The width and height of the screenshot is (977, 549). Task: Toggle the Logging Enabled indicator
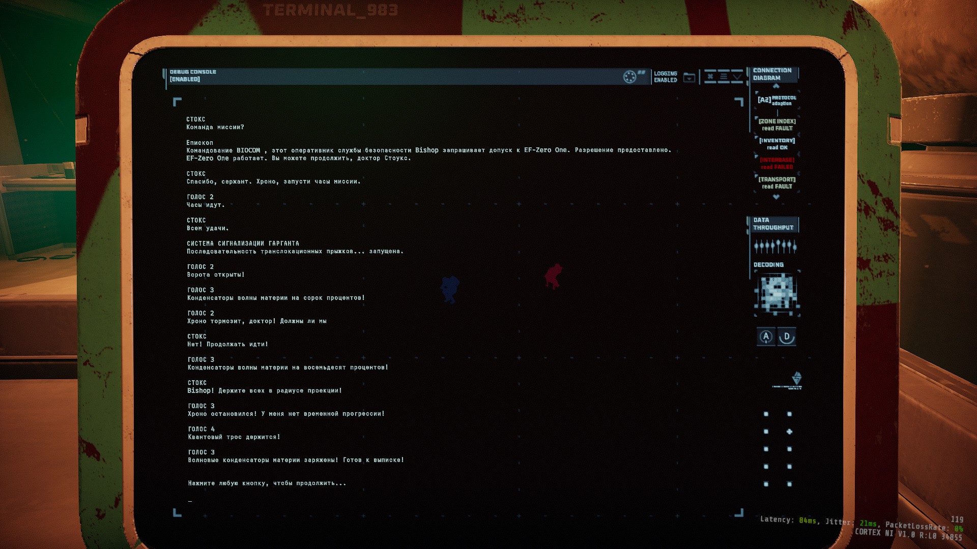665,77
